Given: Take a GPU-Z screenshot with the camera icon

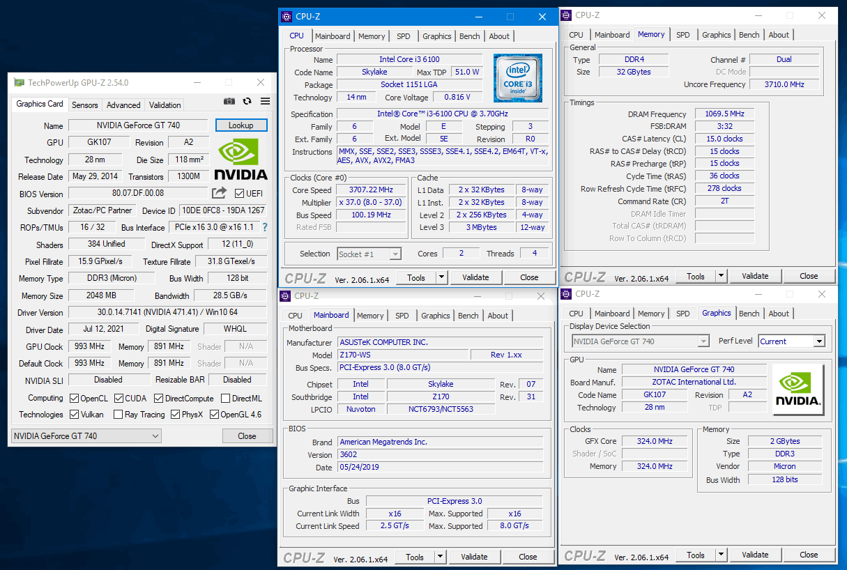Looking at the screenshot, I should pos(229,101).
